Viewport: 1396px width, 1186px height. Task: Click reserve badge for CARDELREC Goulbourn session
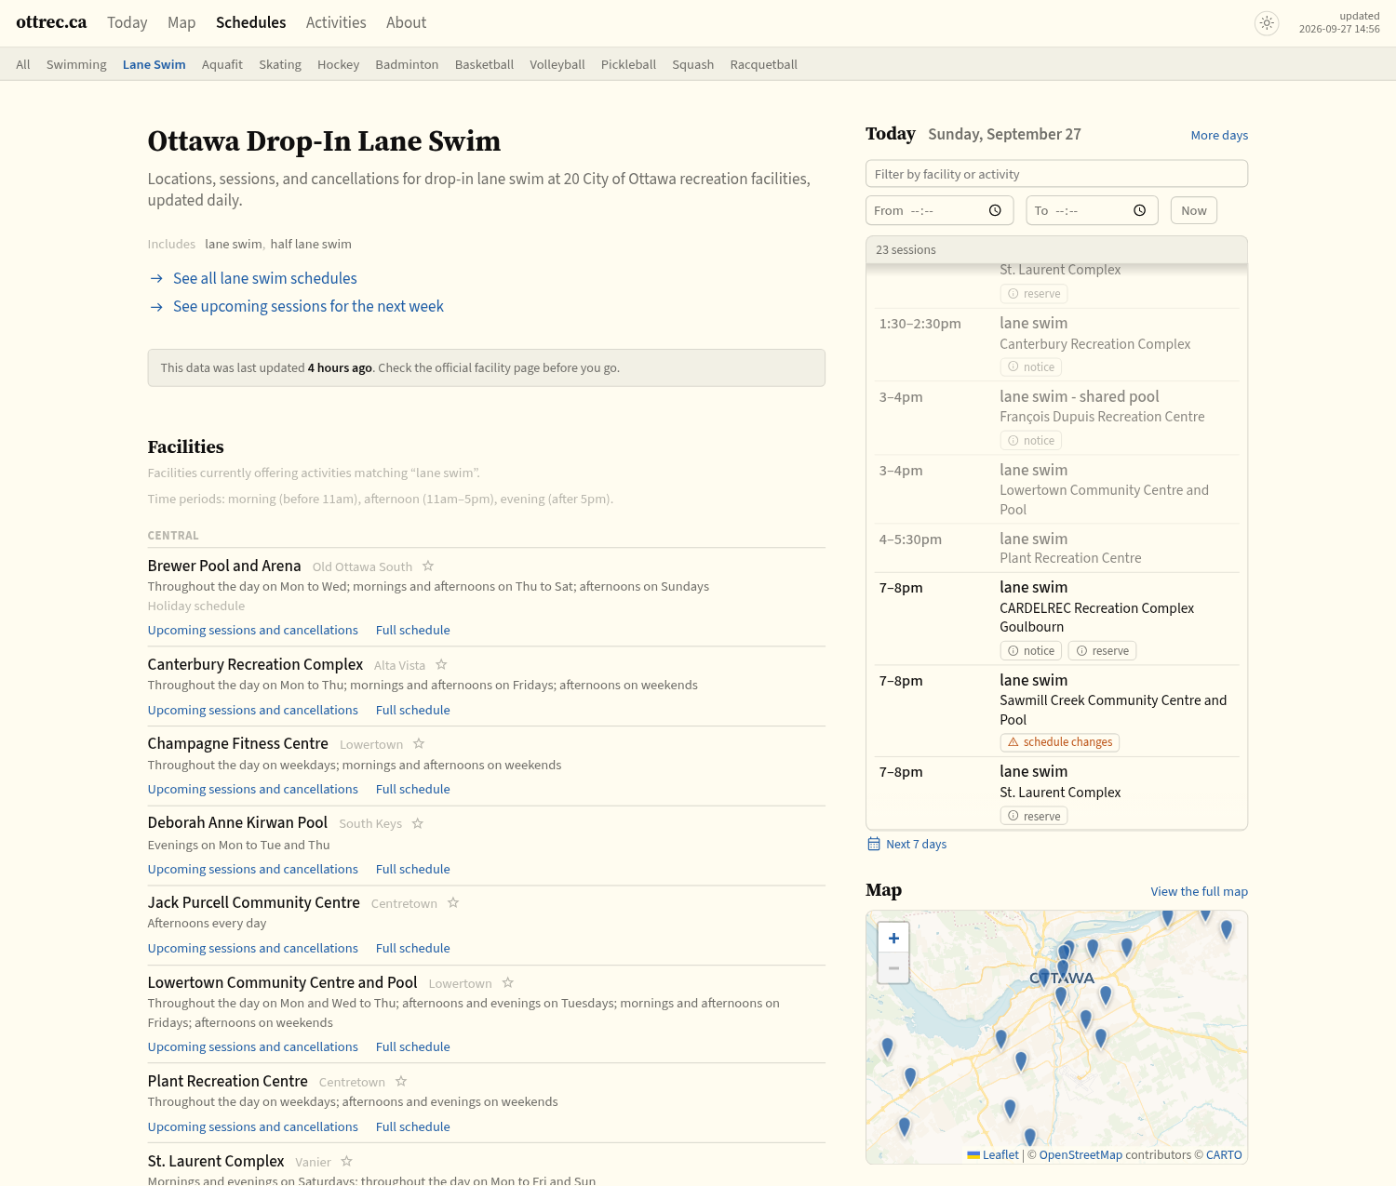[1102, 650]
